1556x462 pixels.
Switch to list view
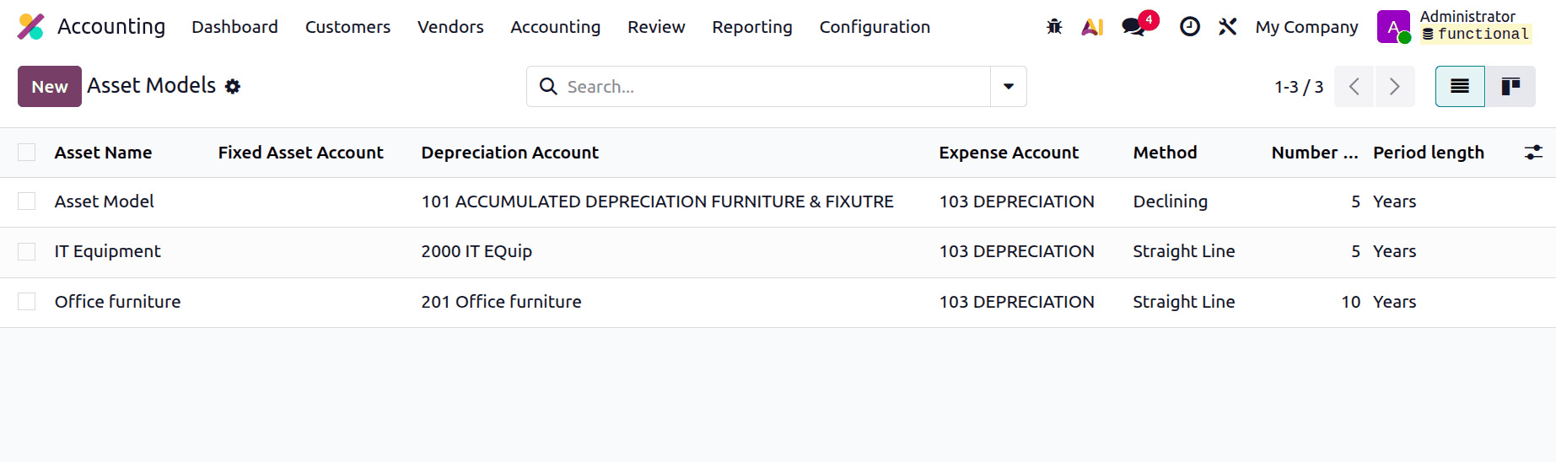coord(1460,86)
